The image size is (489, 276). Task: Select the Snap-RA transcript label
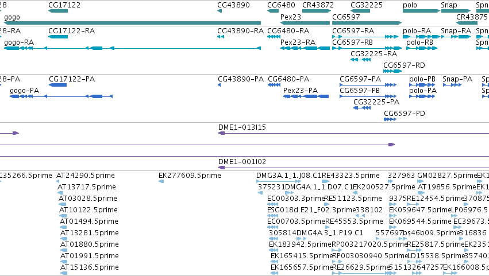point(456,31)
